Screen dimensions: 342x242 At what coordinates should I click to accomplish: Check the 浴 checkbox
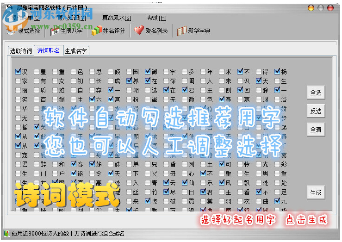point(277,99)
